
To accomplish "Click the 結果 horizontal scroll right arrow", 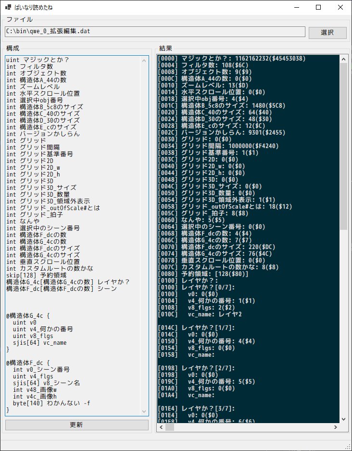I will coord(336,427).
